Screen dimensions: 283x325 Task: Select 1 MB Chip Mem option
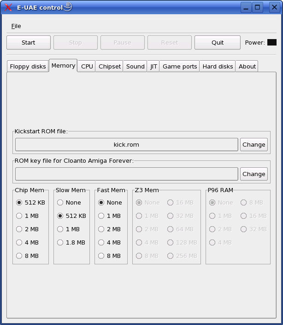[19, 216]
